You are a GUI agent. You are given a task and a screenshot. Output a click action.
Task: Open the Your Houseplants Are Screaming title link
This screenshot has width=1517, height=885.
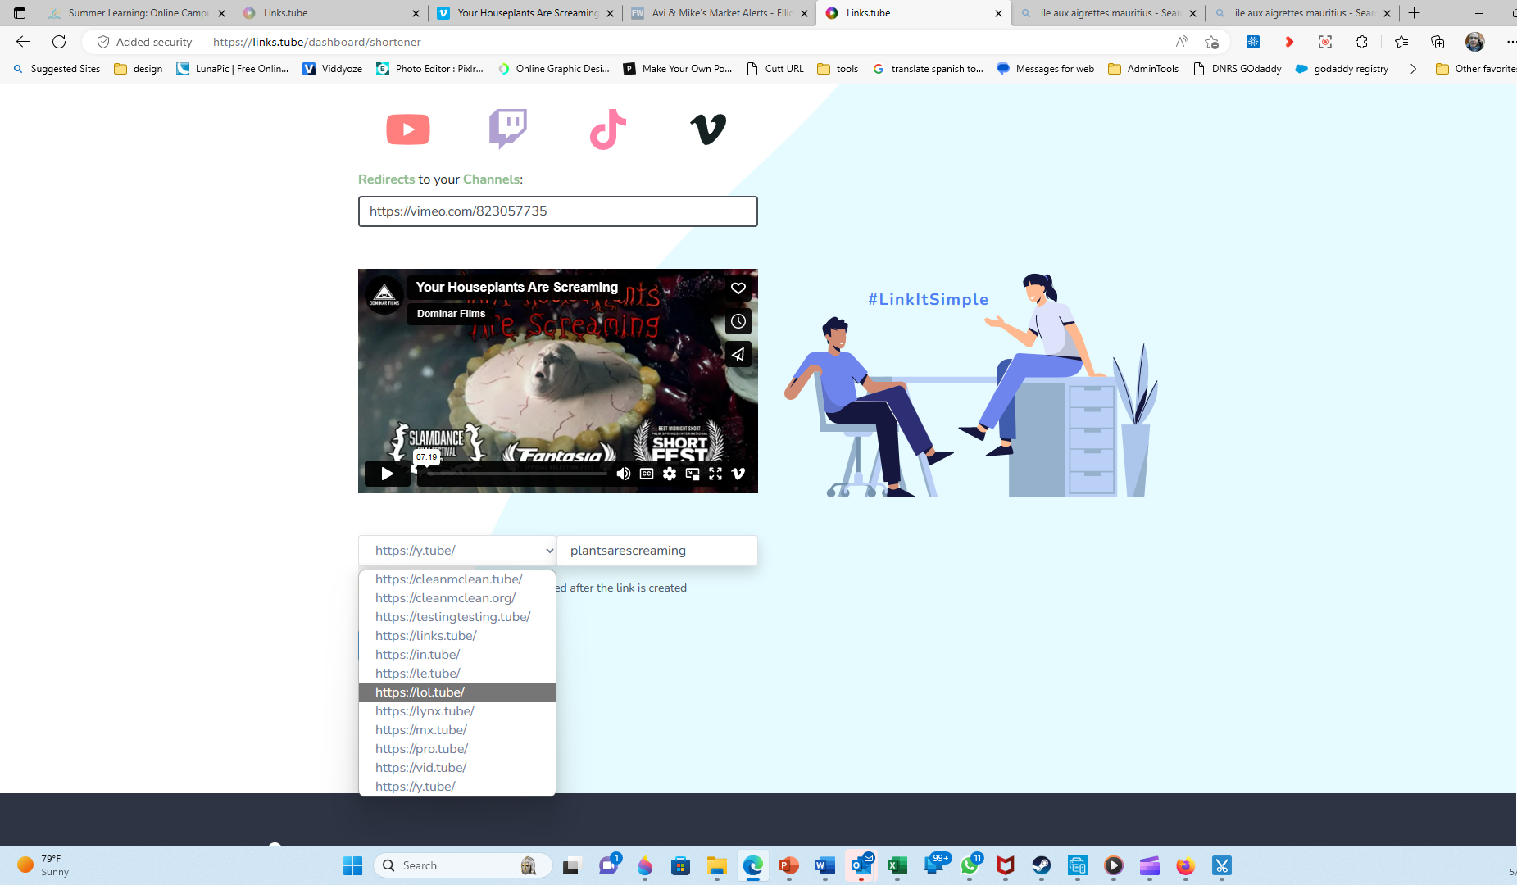pyautogui.click(x=516, y=287)
